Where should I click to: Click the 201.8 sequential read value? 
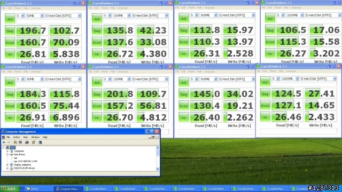click(x=119, y=94)
